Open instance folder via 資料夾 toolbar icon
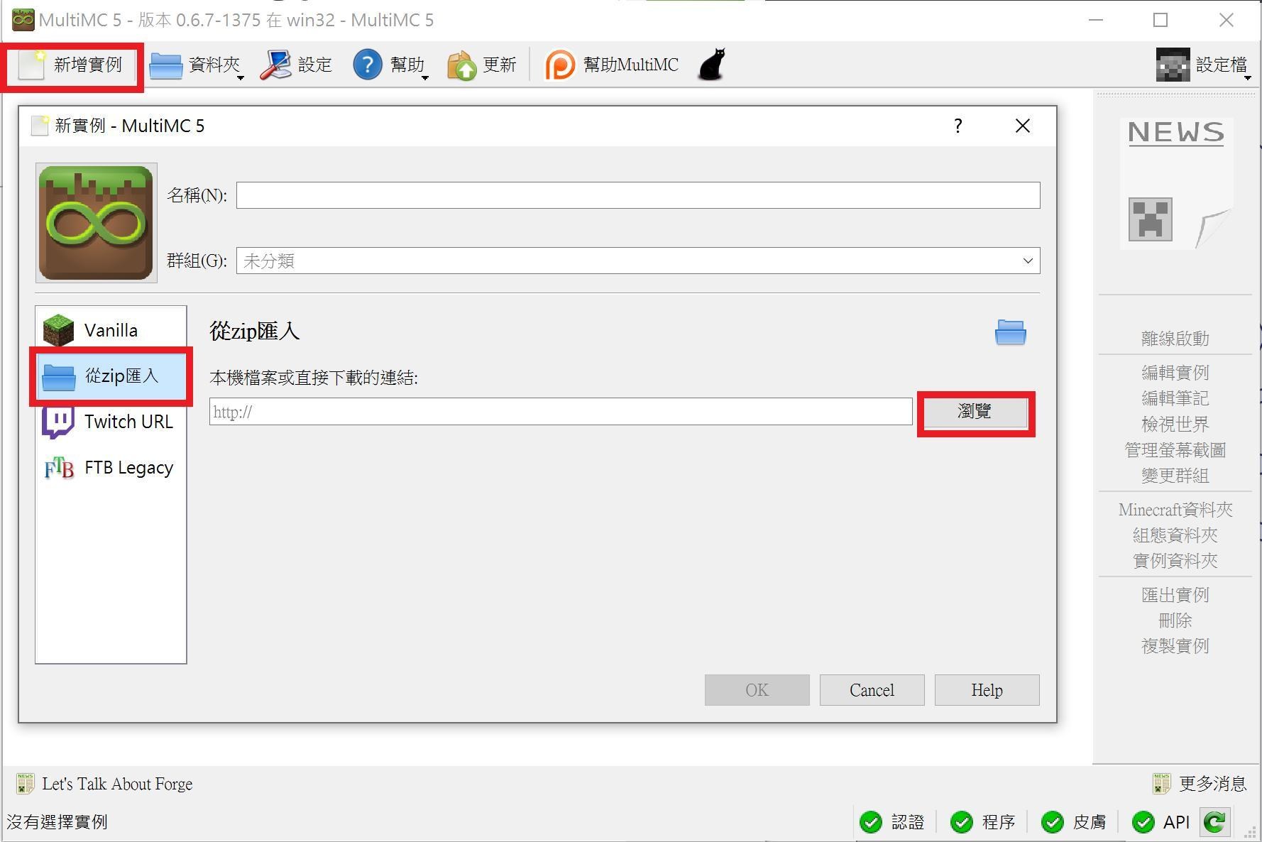 165,65
